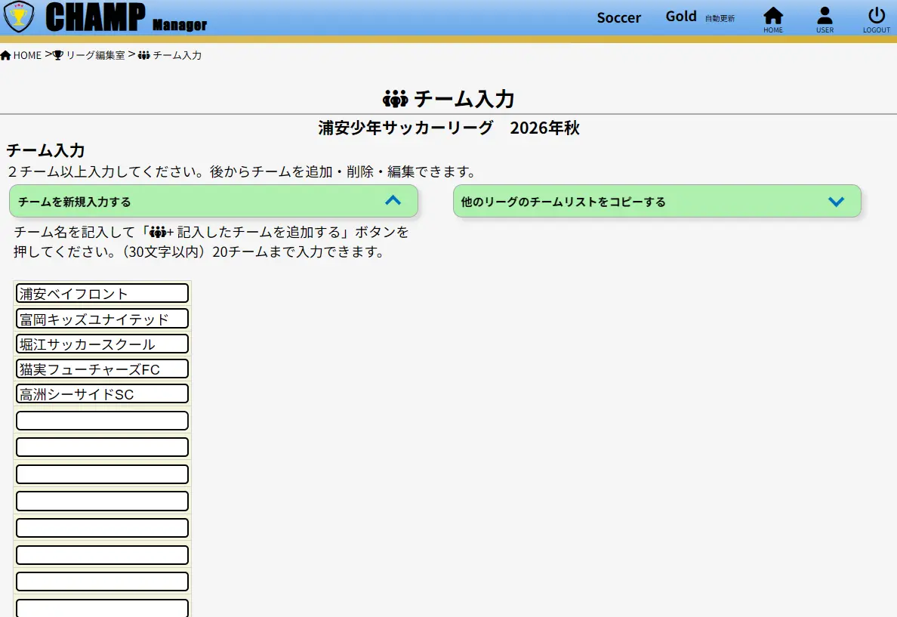Click the breadcrumb HOME house icon
Screen dimensions: 897x617
[6, 56]
